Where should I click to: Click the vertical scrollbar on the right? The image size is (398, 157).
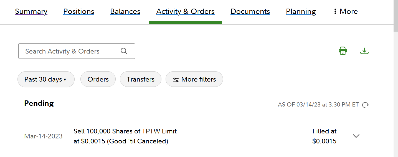pyautogui.click(x=396, y=83)
